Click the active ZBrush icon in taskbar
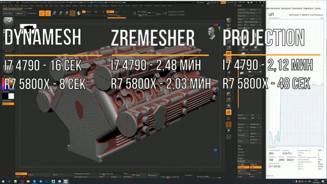 [66, 181]
